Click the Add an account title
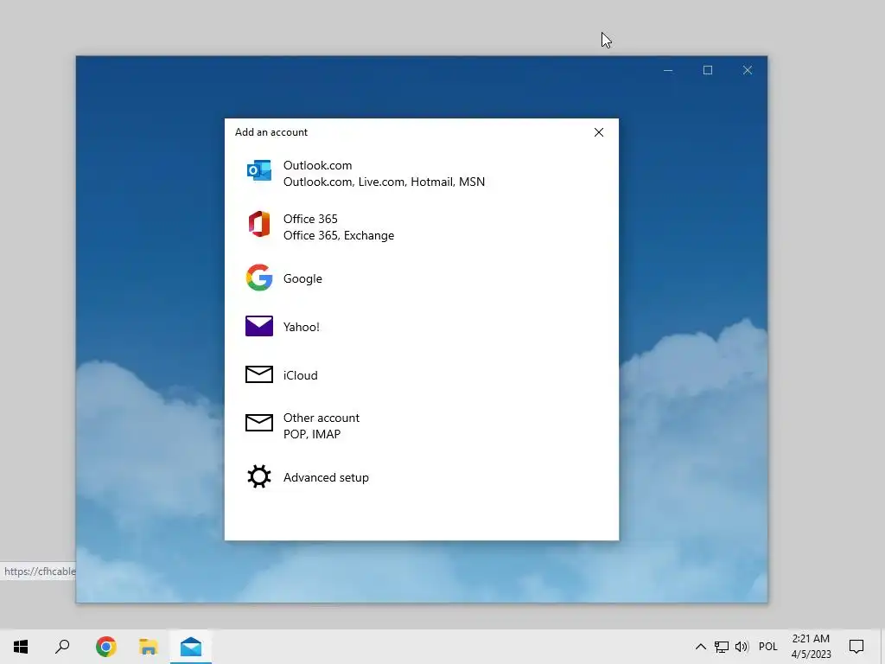The height and width of the screenshot is (664, 885). (271, 132)
